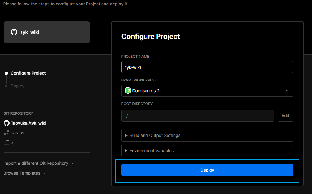Select the Deploy step in sidebar
This screenshot has height=194, width=312.
pyautogui.click(x=17, y=86)
